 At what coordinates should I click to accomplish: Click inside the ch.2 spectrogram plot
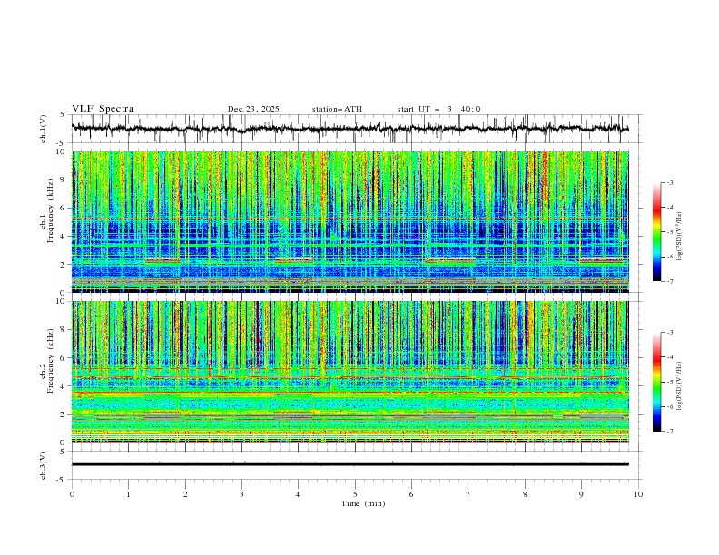click(x=350, y=372)
